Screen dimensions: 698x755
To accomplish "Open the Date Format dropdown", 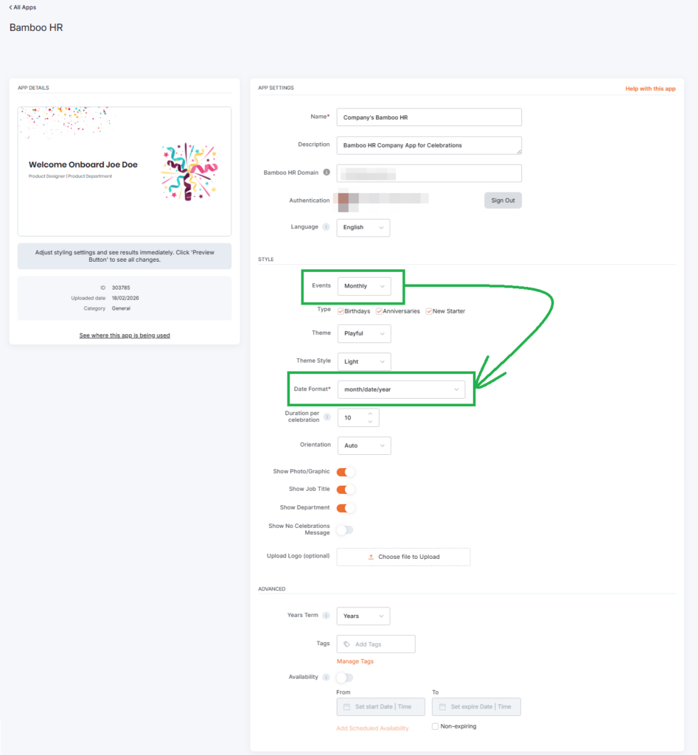I will (402, 389).
